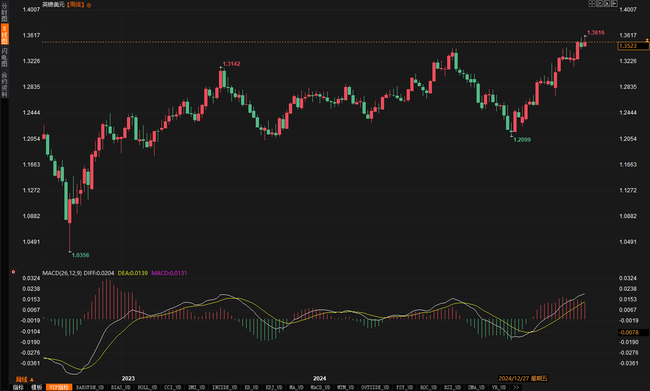Choose the MA_UD indicator
Viewport: 650px width, 391px height.
296,387
